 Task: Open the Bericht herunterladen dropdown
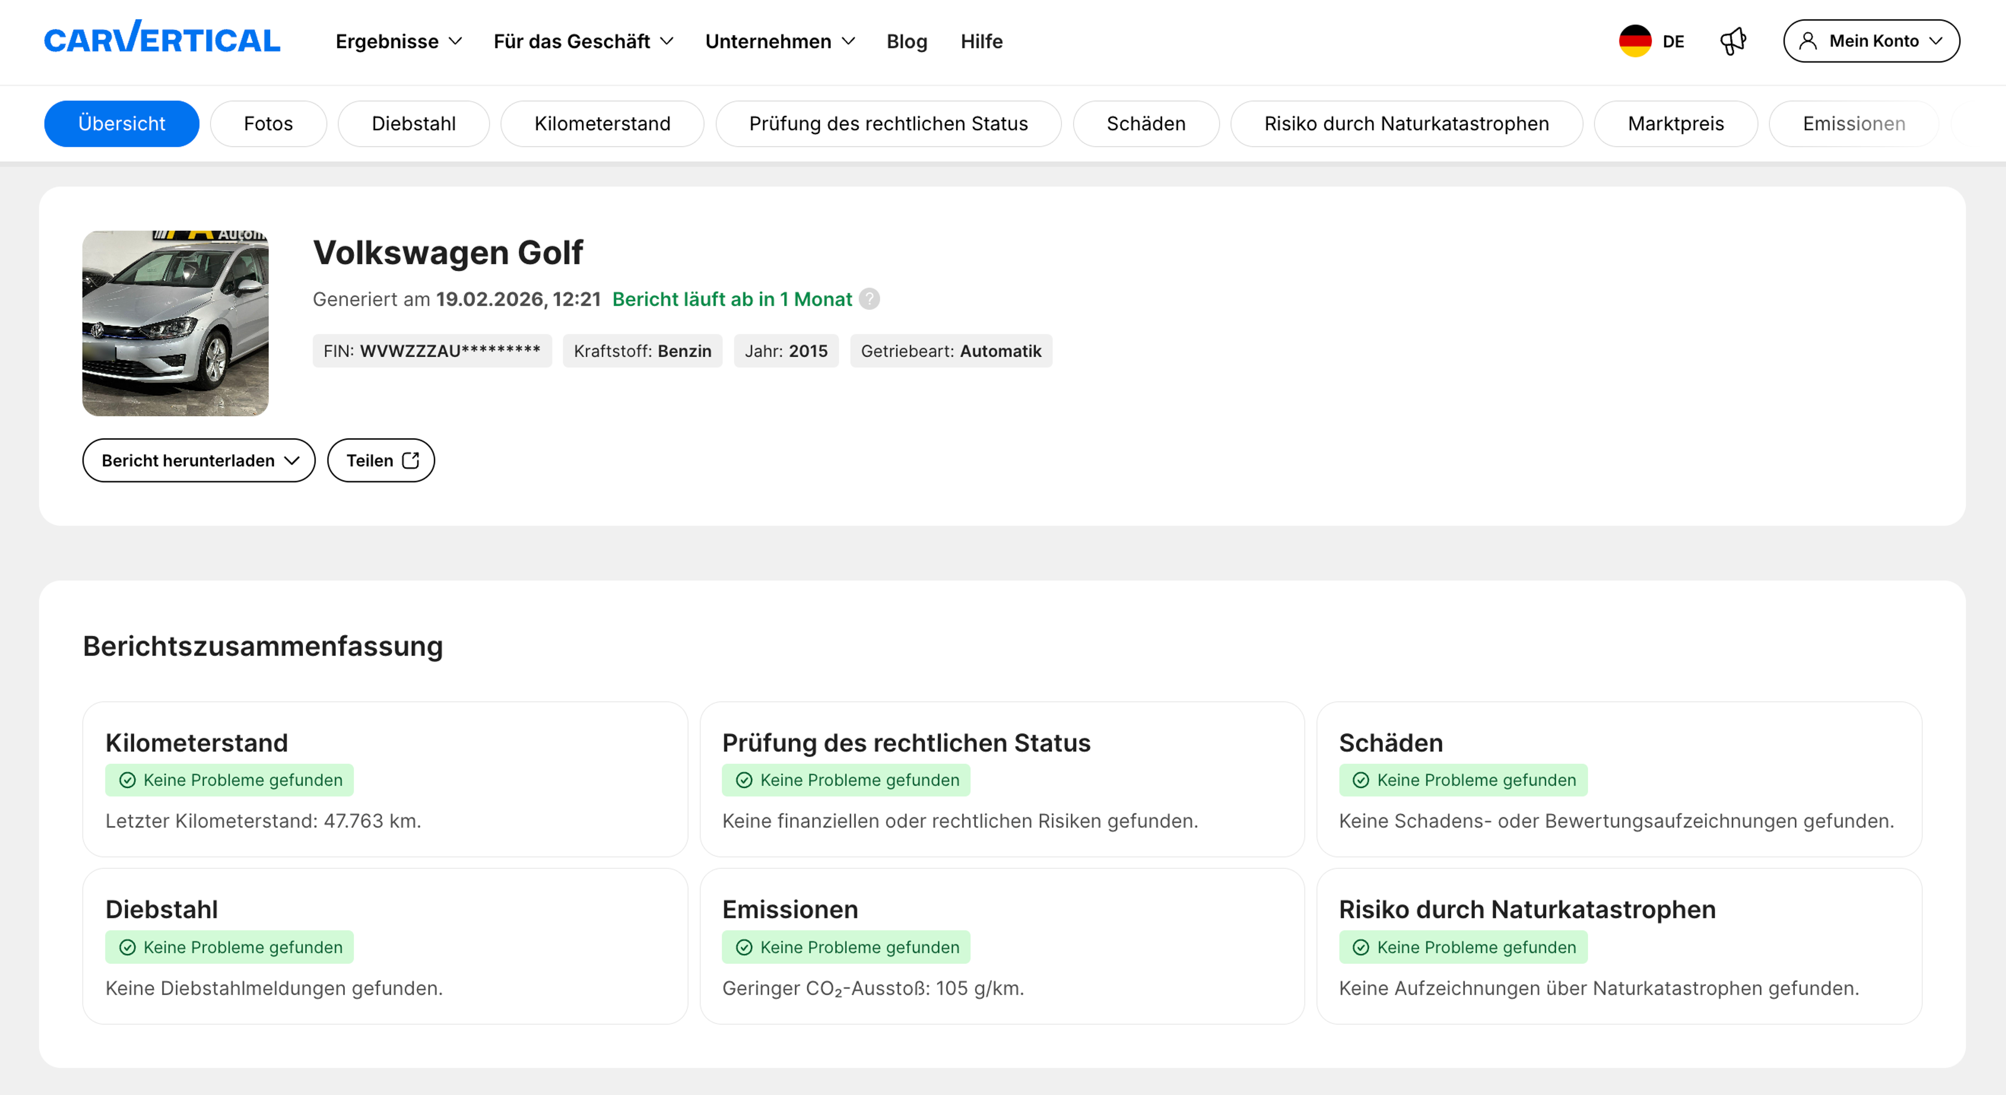[199, 460]
